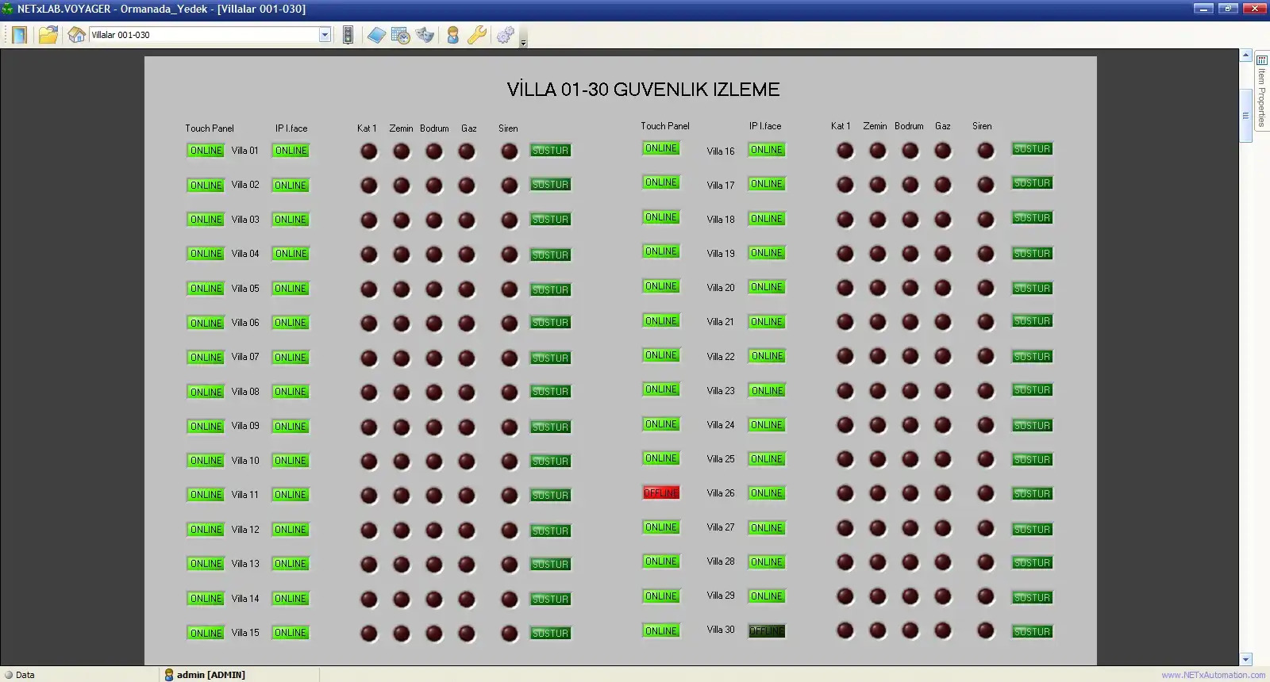Click the open folder toolbar icon
Image resolution: width=1270 pixels, height=682 pixels.
pyautogui.click(x=48, y=35)
